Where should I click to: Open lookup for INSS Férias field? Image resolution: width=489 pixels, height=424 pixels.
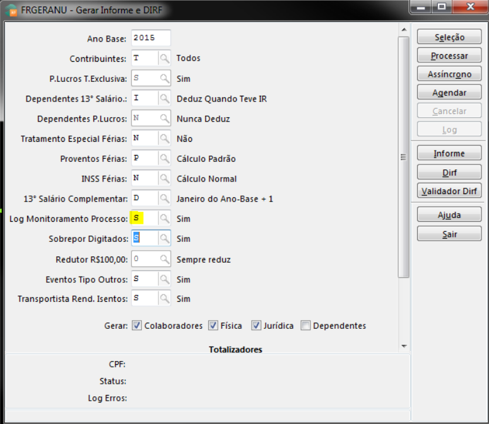click(x=164, y=179)
